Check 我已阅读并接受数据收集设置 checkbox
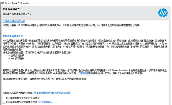172x105 pixels. 4,102
